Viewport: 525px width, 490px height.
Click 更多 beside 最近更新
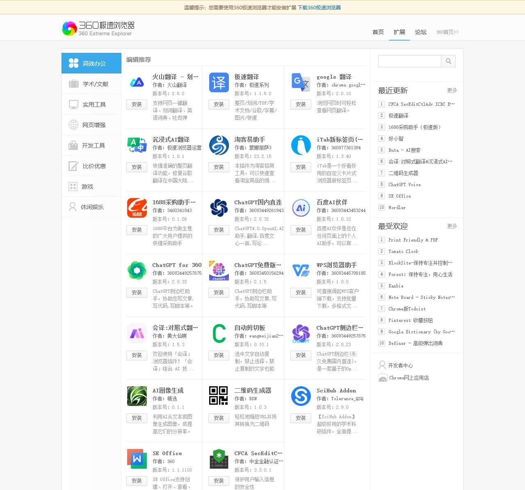click(452, 90)
